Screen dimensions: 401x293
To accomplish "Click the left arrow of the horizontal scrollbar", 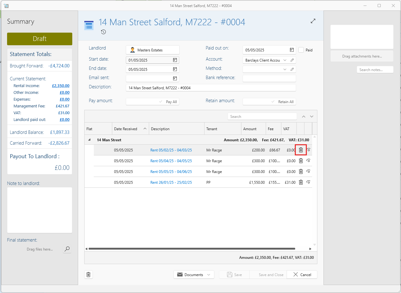I will point(86,249).
